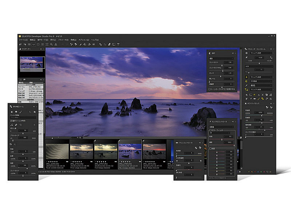Image resolution: width=291 pixels, height=218 pixels.
Task: Adjust the コントラスト slider in 調子 panel
Action: click(222, 65)
